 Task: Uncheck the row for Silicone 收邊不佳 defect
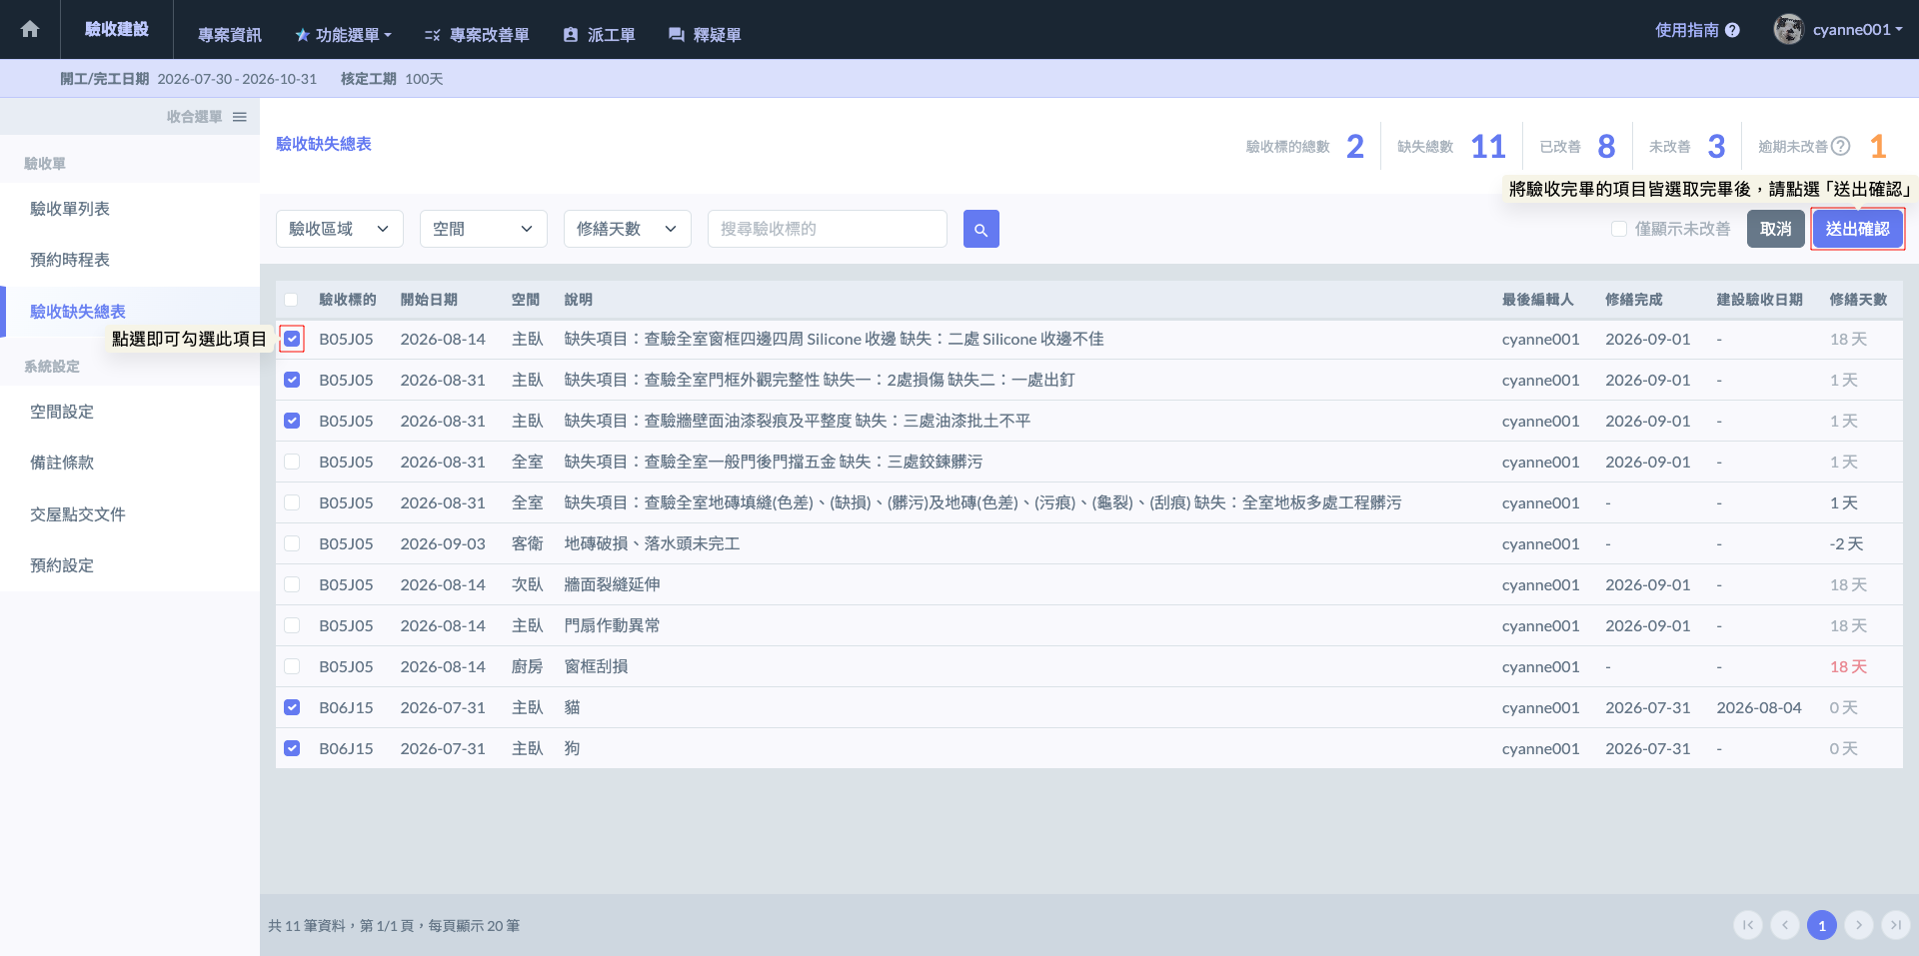[x=292, y=339]
